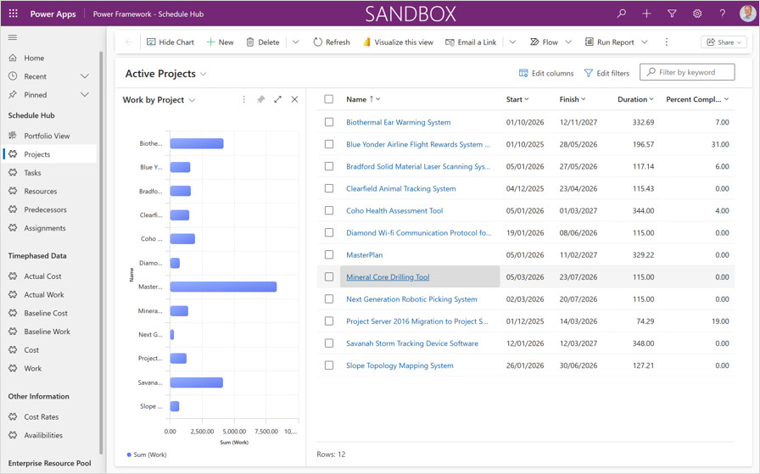Open the app launcher waffle icon

pyautogui.click(x=13, y=14)
